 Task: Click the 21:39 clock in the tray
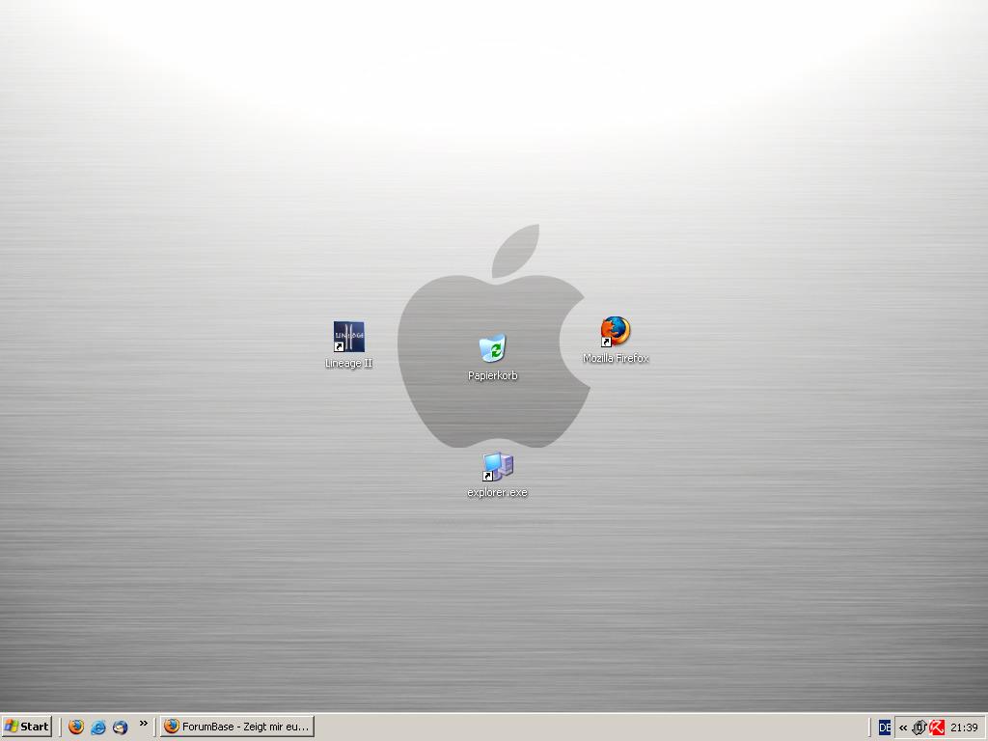point(964,727)
